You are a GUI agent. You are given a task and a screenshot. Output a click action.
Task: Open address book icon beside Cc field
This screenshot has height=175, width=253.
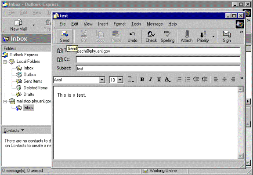pos(60,59)
